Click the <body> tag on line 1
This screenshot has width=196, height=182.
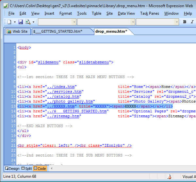24,47
